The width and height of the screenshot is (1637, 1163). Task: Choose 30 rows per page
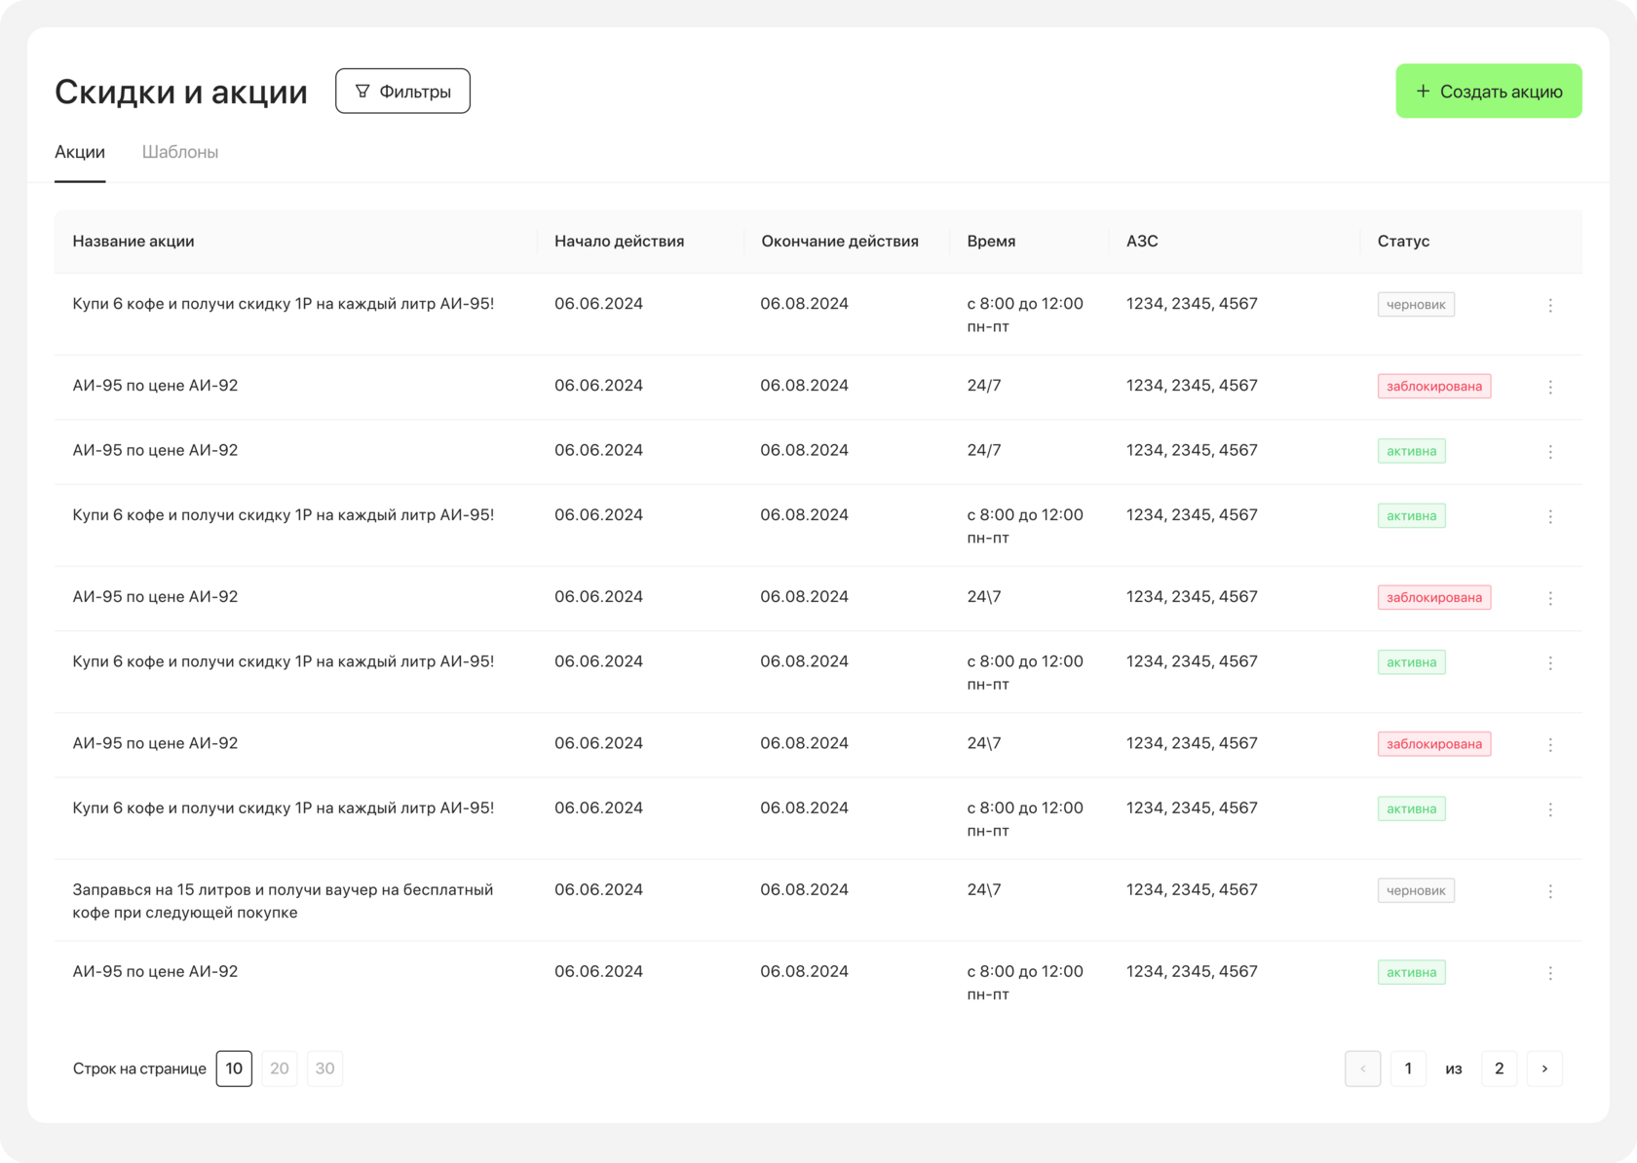tap(324, 1069)
